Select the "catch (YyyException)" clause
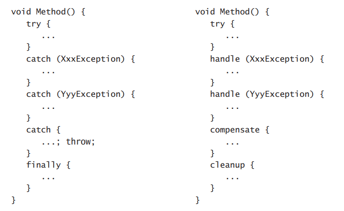 81,94
